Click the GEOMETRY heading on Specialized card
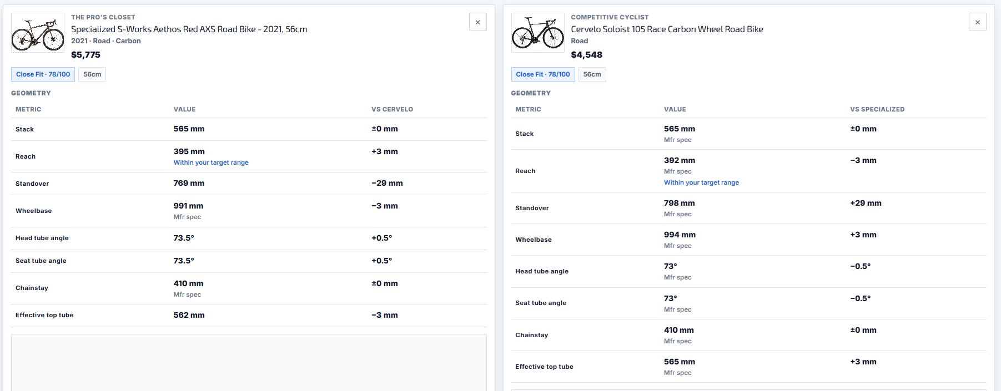1001x391 pixels. pyautogui.click(x=31, y=93)
